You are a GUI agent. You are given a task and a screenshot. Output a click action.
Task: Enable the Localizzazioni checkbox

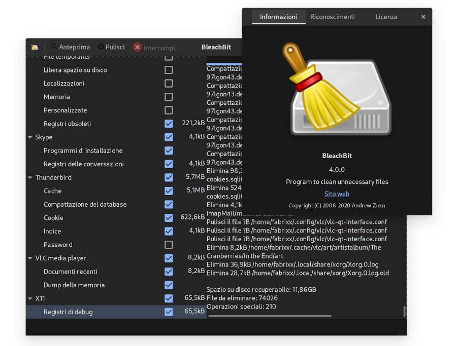click(x=169, y=84)
